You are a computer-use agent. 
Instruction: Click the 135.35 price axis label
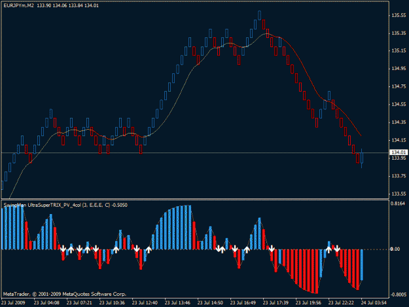click(399, 33)
